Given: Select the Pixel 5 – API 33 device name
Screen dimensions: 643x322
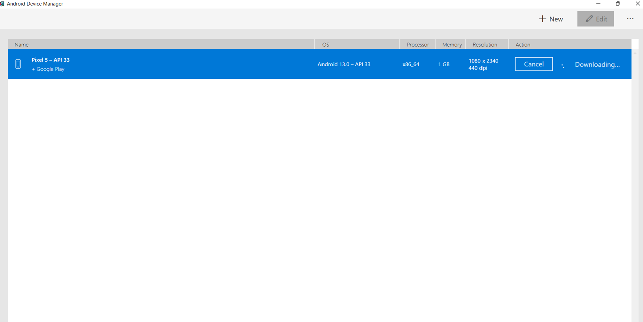Looking at the screenshot, I should pyautogui.click(x=51, y=60).
